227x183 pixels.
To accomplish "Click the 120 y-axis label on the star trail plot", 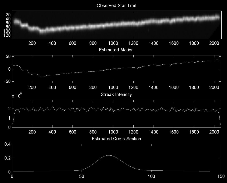I will (7, 35).
